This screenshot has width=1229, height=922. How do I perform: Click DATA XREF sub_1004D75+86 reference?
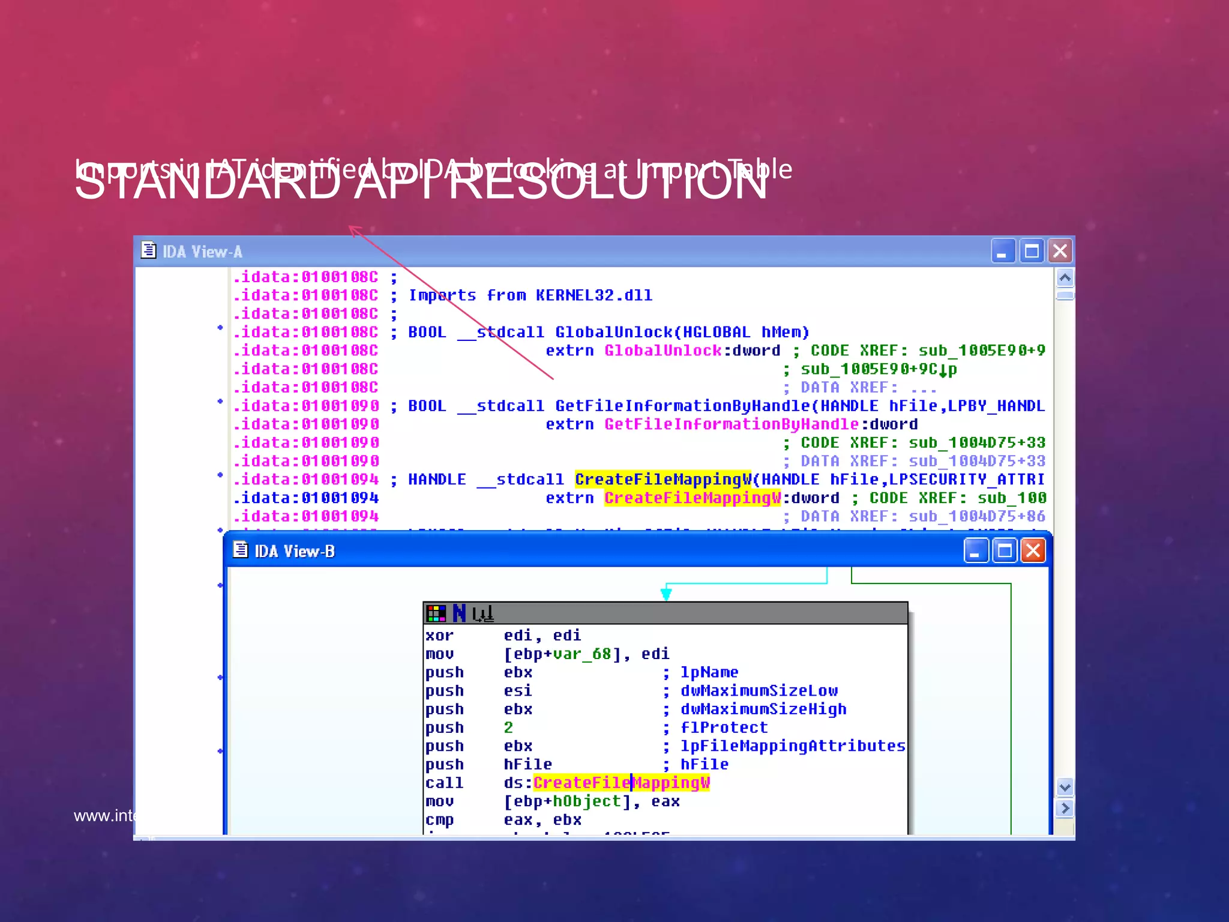coord(923,516)
